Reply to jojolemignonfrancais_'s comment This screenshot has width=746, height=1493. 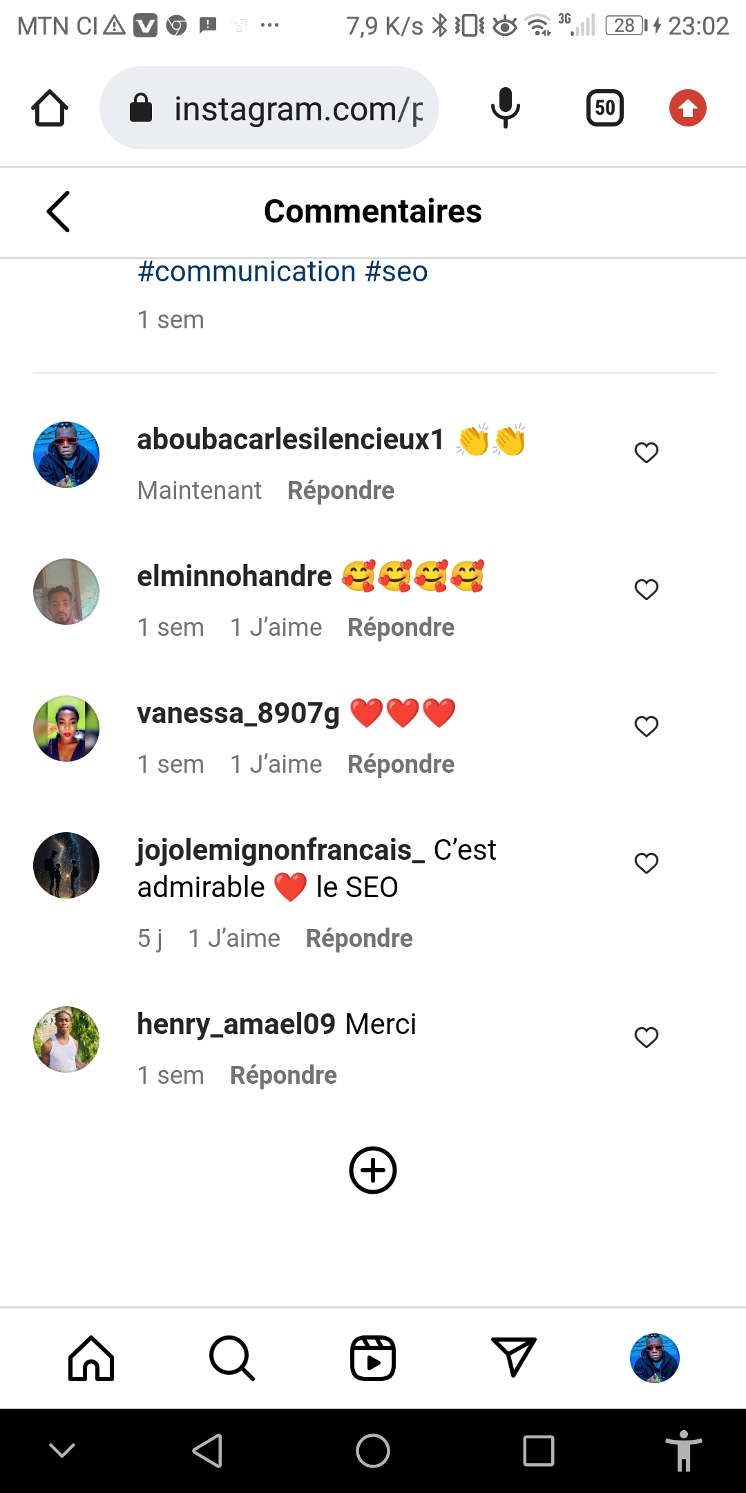359,939
